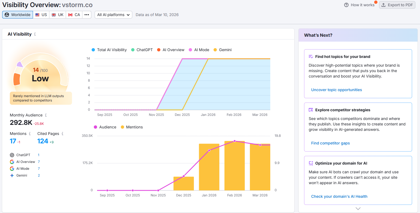Click the ChatGPT logo icon in platform list
The height and width of the screenshot is (213, 420).
12,155
